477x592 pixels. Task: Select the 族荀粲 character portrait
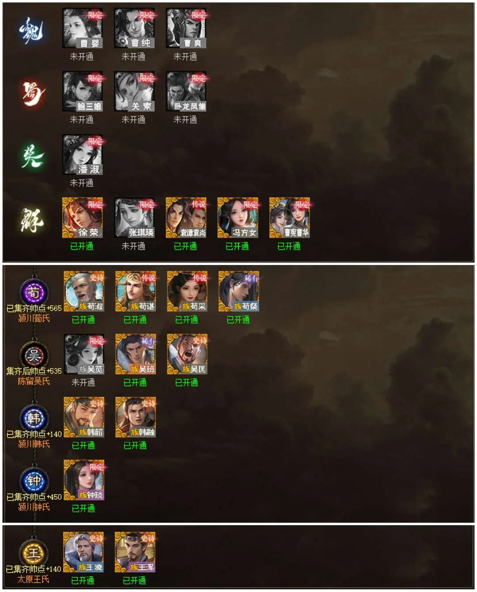[x=238, y=291]
